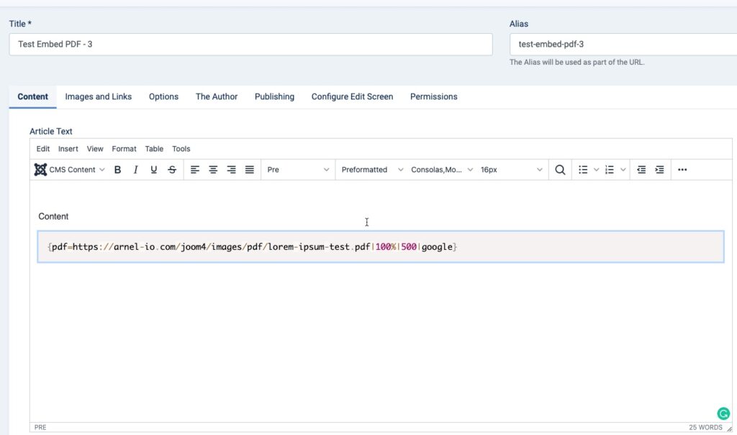The image size is (737, 435).
Task: Open find and replace search icon
Action: tap(560, 170)
